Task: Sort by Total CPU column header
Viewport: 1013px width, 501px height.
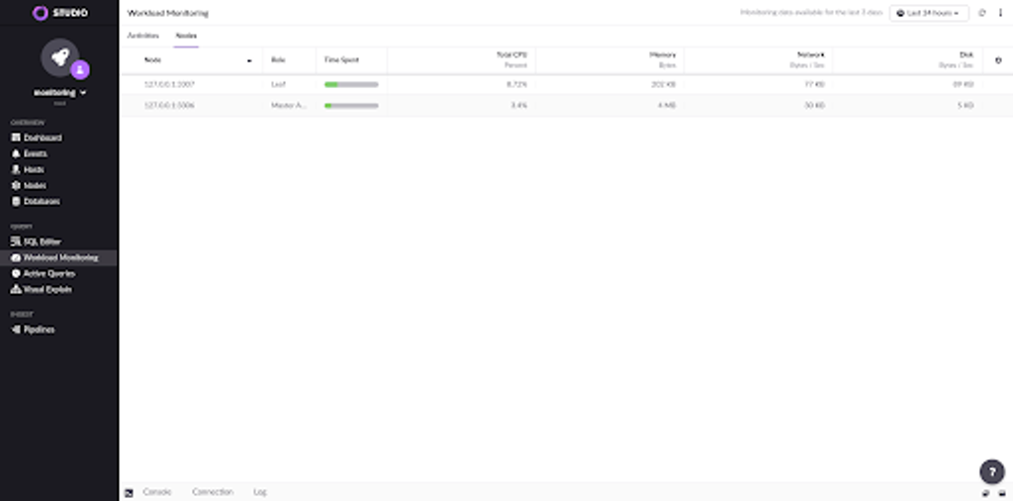Action: tap(511, 55)
